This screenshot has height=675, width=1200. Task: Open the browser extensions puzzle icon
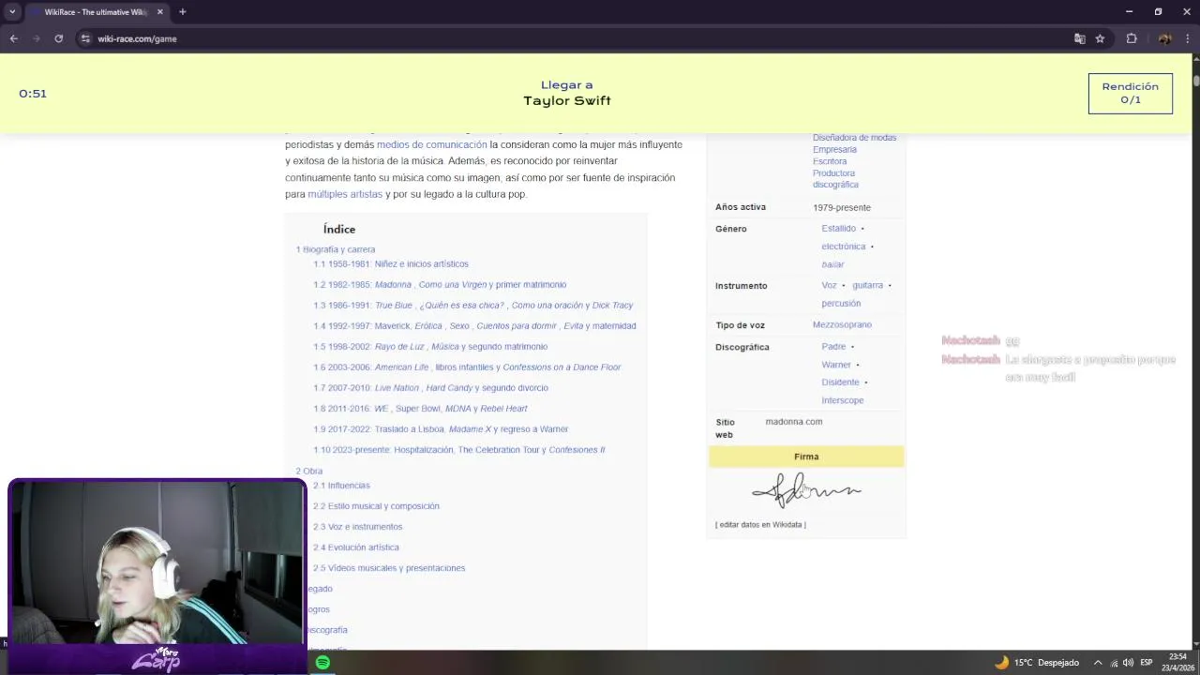tap(1132, 38)
